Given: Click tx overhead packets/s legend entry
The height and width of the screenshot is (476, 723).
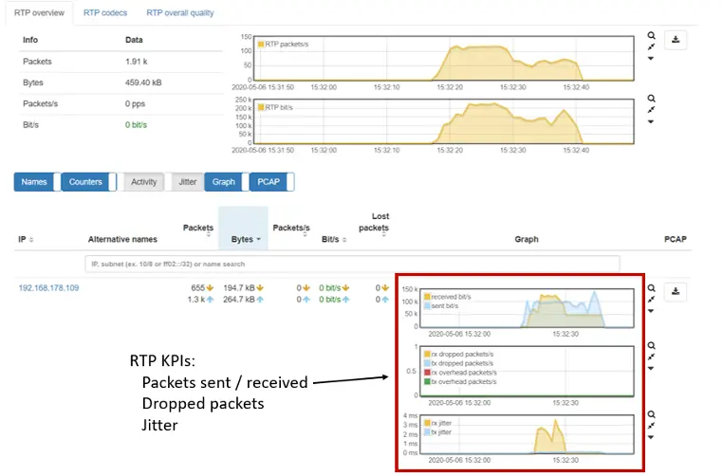Looking at the screenshot, I should pos(460,382).
